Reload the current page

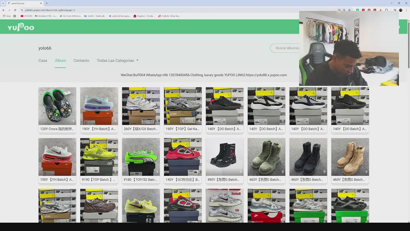15,10
